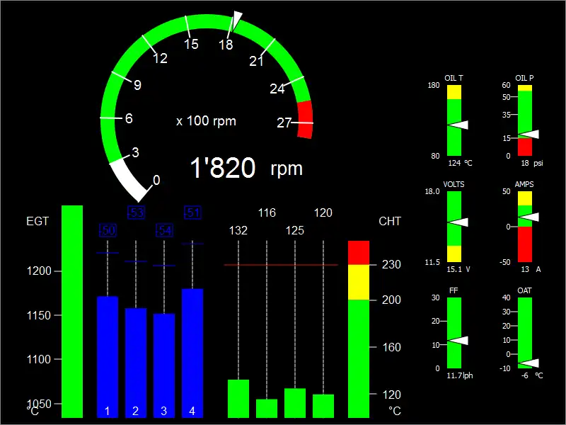The image size is (566, 425).
Task: Click the CHT value 125
Action: (x=295, y=231)
